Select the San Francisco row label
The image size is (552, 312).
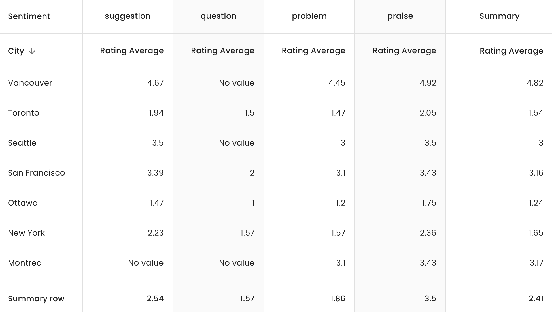click(x=36, y=173)
